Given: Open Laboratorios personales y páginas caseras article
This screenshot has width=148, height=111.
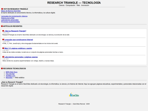Looking at the screenshot, I should [x=21, y=57].
